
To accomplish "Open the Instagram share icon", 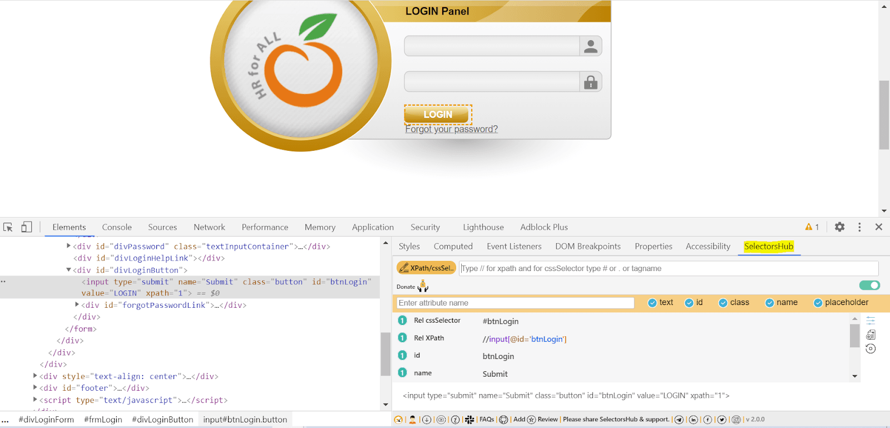I will click(x=736, y=420).
